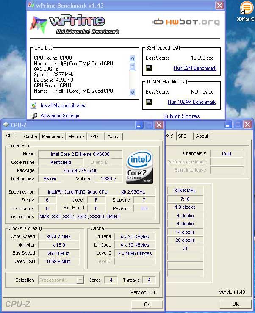Click the 14 clocks memory timing
Image resolution: width=255 pixels, height=313 pixels.
coord(185,232)
